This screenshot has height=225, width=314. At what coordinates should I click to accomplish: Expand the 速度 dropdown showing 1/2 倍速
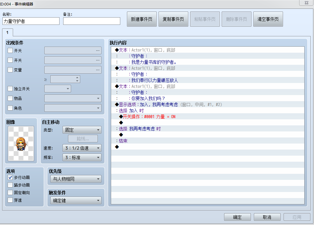point(82,148)
